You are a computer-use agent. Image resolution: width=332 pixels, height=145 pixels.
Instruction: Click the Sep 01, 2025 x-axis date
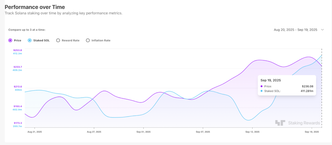coord(144,132)
